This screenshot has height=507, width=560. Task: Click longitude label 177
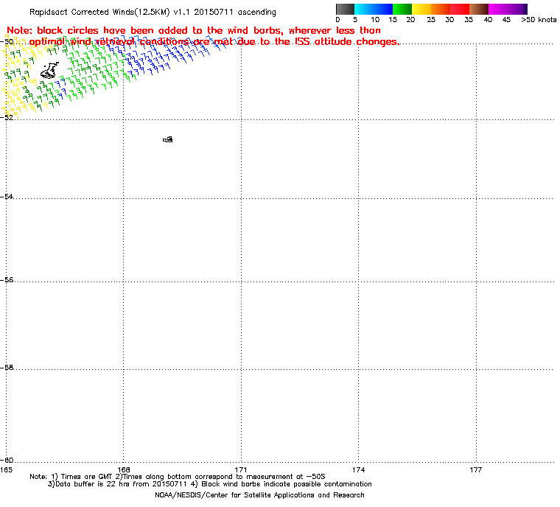[476, 469]
